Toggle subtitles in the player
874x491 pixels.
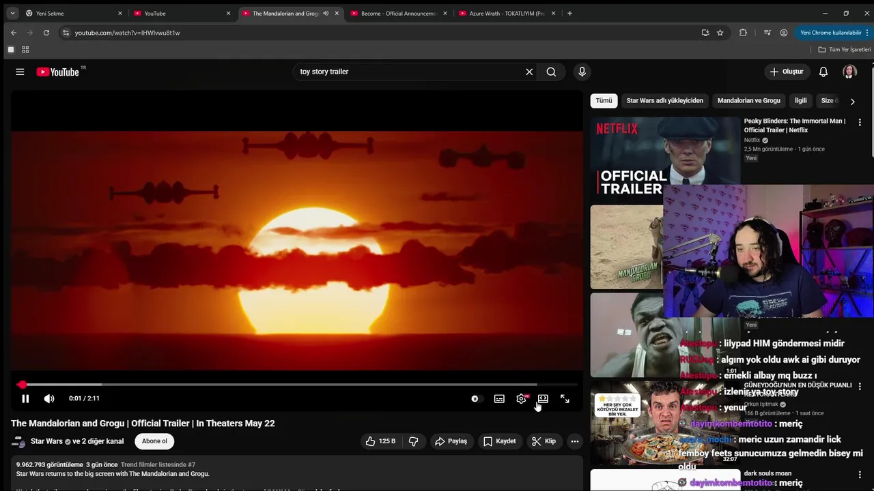[x=499, y=399]
